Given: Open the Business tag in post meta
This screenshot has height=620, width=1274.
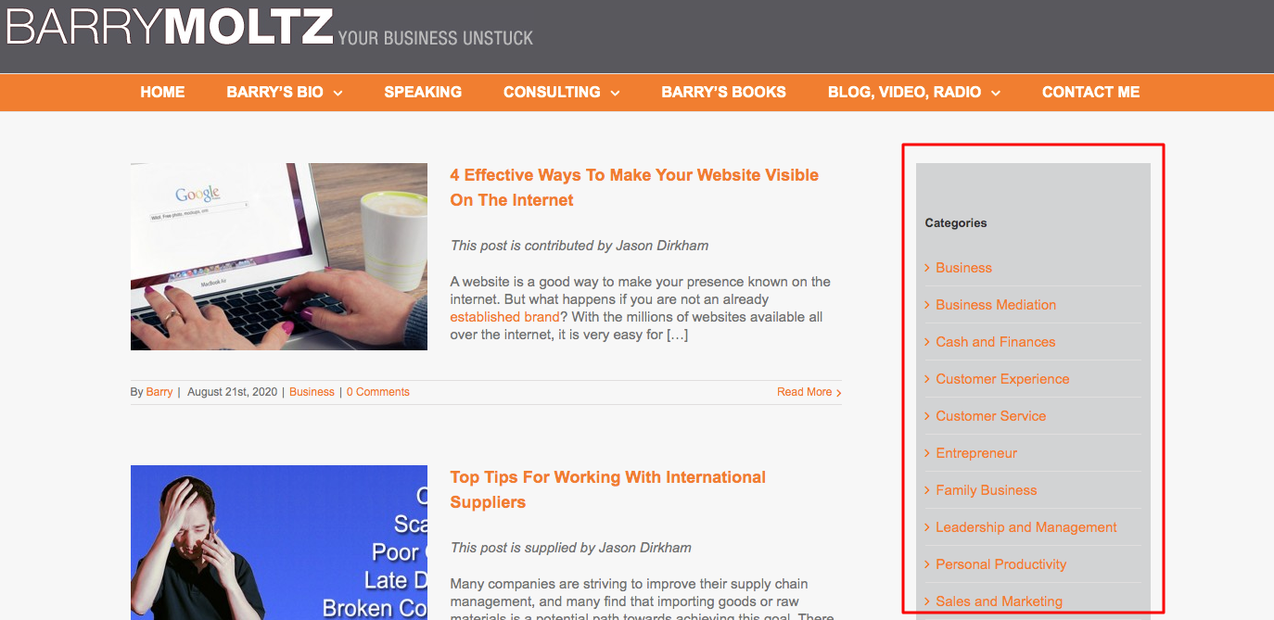Looking at the screenshot, I should pos(312,392).
